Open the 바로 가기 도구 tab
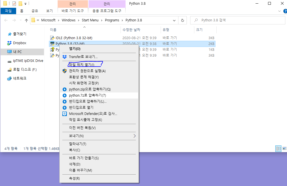 pos(73,11)
